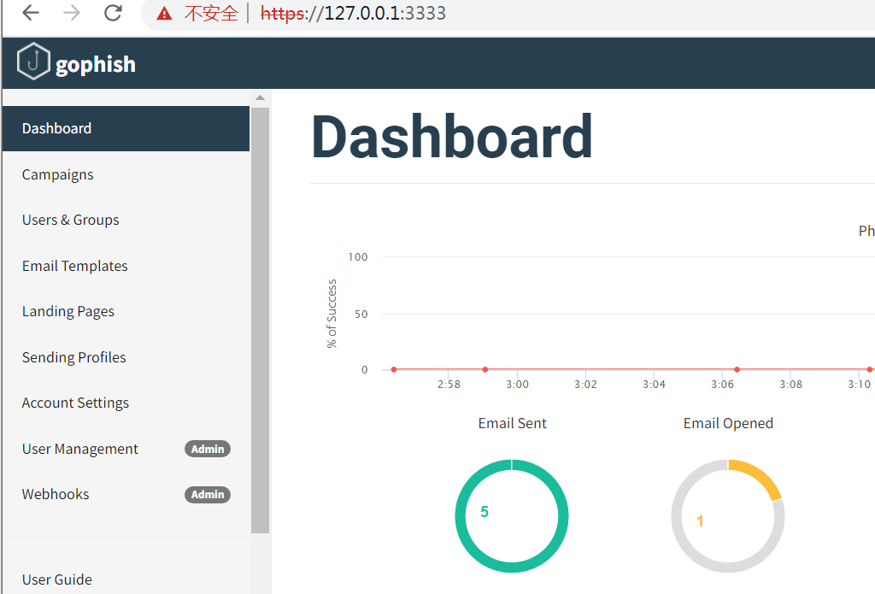Click the gophish hook logo icon
The image size is (875, 594).
click(x=33, y=62)
